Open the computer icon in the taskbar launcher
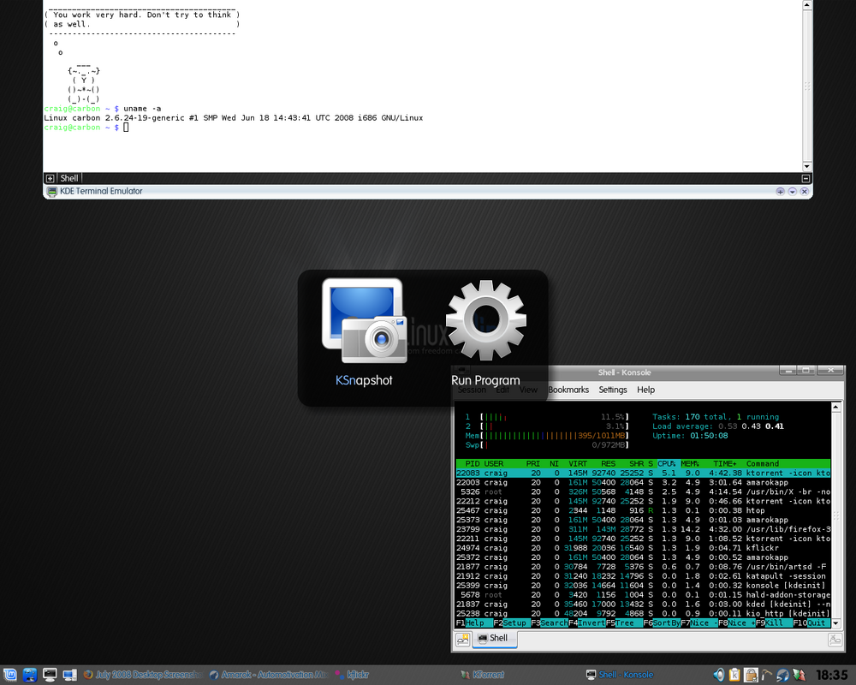Screen dimensions: 856x685 click(69, 675)
